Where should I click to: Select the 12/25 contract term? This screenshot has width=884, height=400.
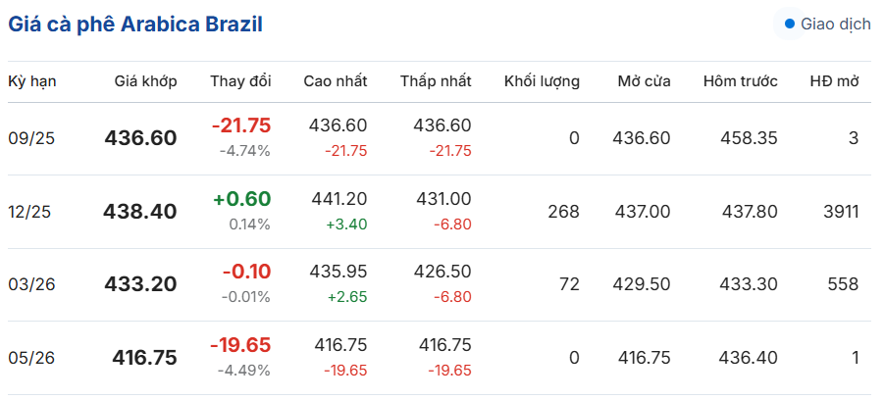tap(29, 212)
